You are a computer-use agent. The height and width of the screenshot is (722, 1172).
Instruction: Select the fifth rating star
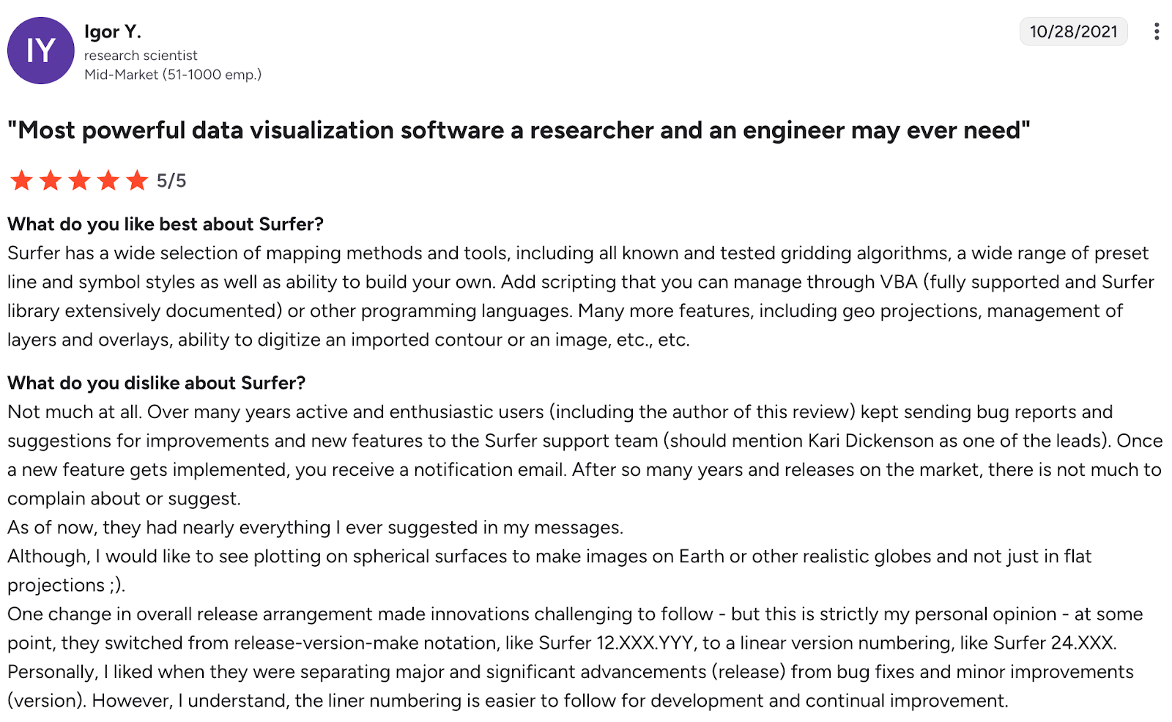pos(136,180)
